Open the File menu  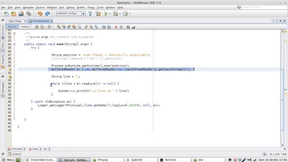pyautogui.click(x=3, y=8)
